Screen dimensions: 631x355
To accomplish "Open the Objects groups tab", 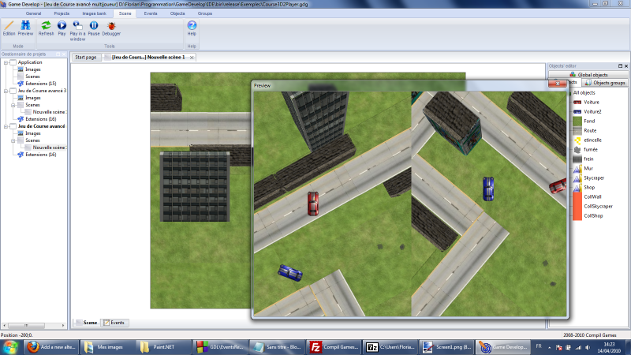I will tap(605, 83).
